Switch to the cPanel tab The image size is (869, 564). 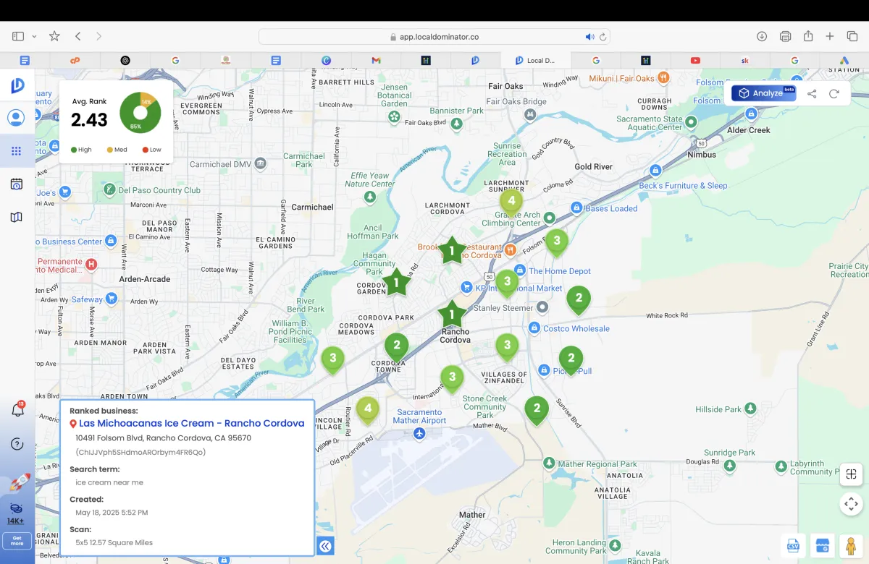point(75,61)
